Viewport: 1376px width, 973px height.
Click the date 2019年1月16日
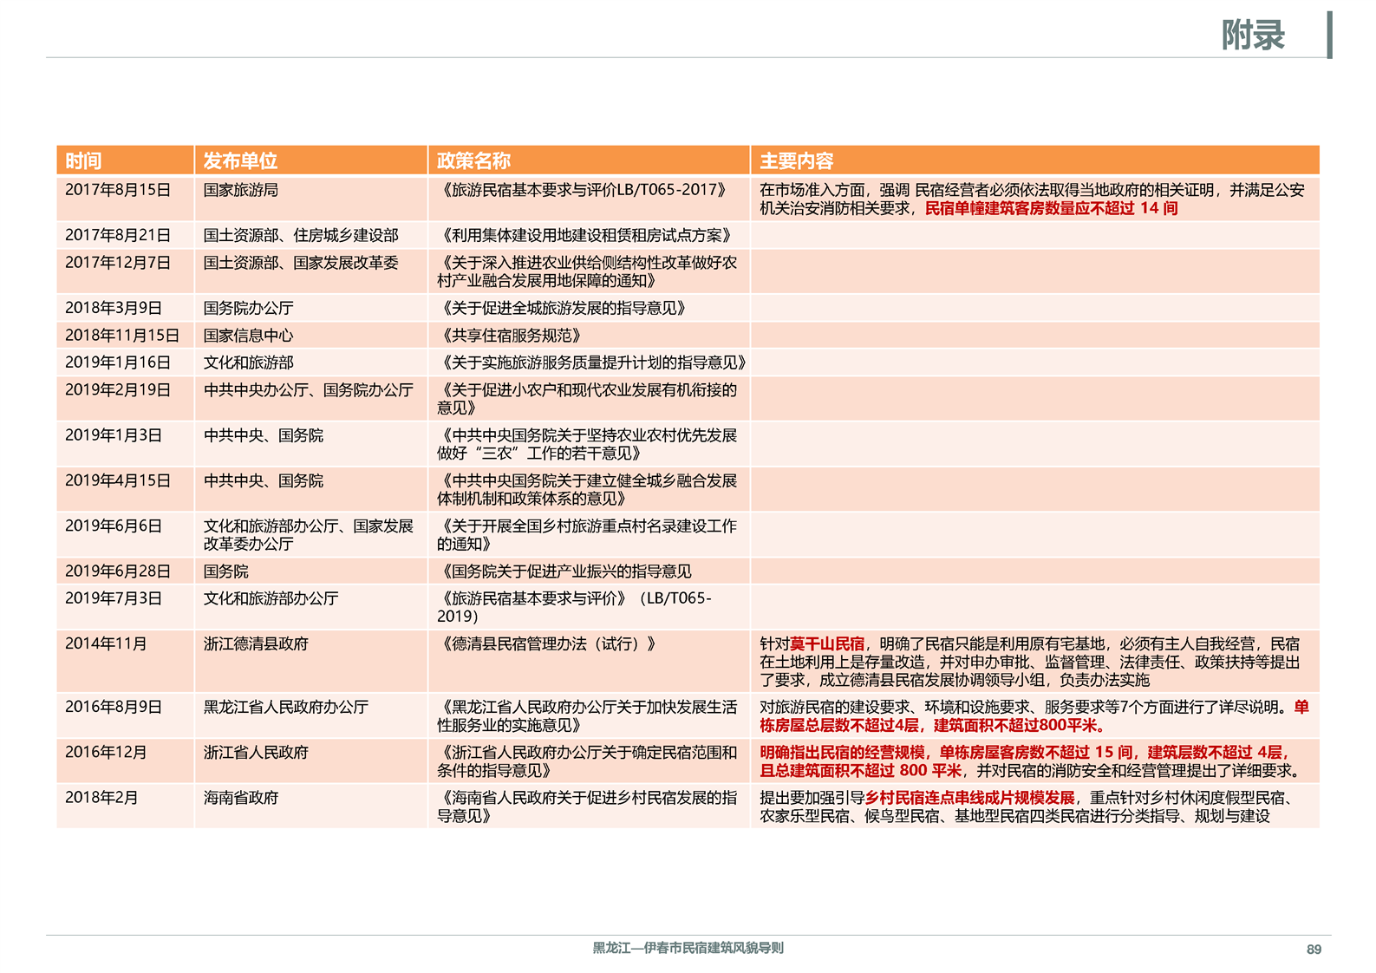click(118, 362)
